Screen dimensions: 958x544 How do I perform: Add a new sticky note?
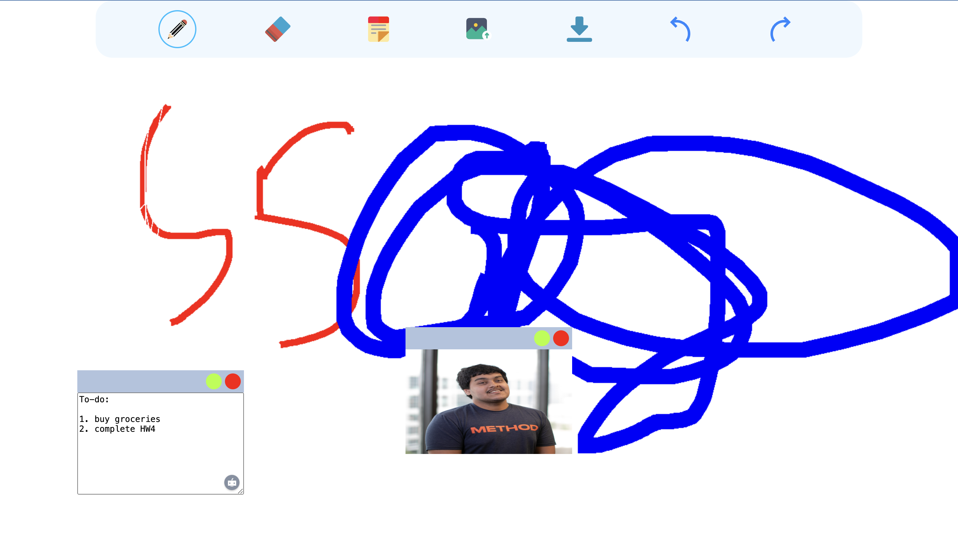pyautogui.click(x=378, y=29)
